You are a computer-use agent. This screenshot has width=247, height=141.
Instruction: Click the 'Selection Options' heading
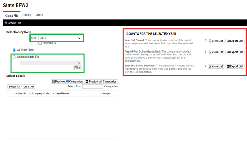click(19, 32)
